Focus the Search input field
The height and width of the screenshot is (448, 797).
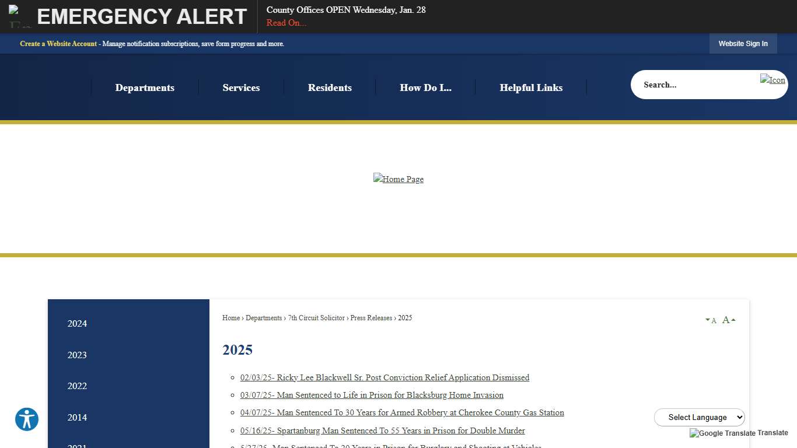[694, 85]
